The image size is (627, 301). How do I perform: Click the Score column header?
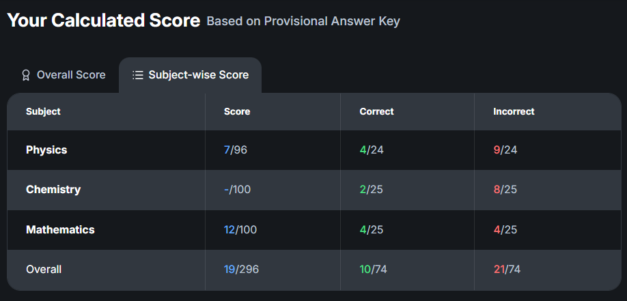point(237,111)
